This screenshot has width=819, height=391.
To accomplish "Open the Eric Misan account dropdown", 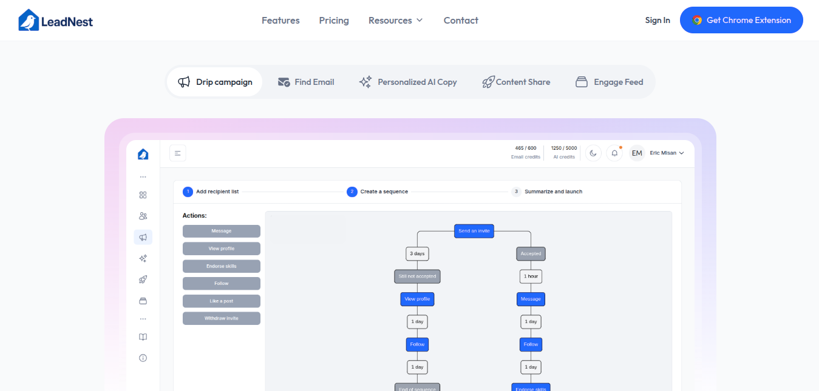I will click(665, 153).
